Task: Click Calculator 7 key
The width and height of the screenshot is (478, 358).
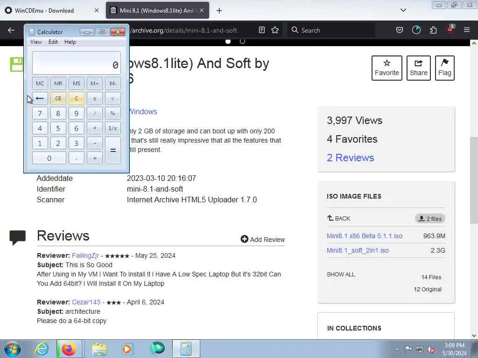Action: [x=40, y=113]
